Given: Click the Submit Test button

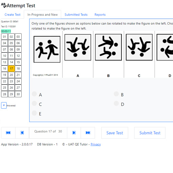Looking at the screenshot, I should pyautogui.click(x=150, y=133).
